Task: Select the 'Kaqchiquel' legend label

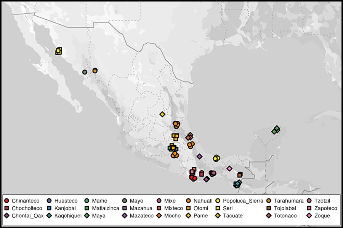Action: pos(68,215)
